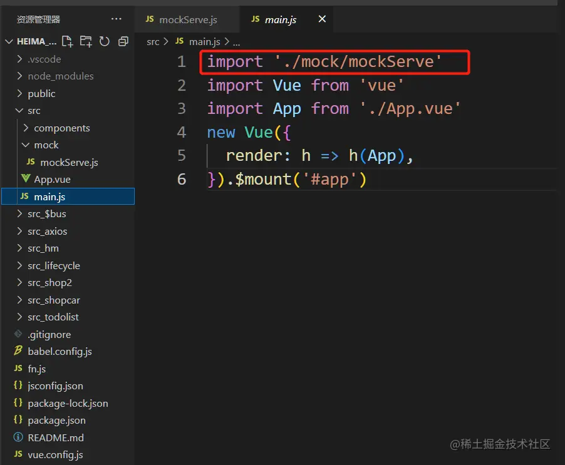
Task: Place cursor on './mock/mockServe' import string
Action: [x=358, y=62]
